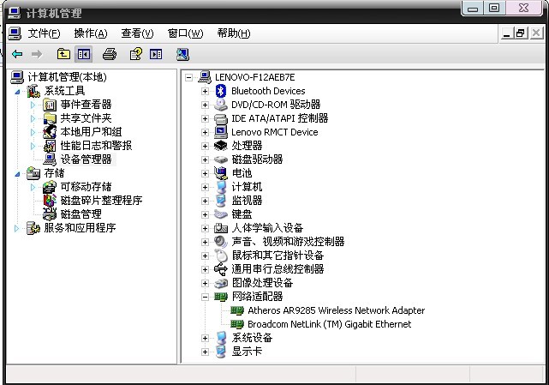Click the scan for hardware changes icon
Image resolution: width=549 pixels, height=385 pixels.
coord(182,54)
